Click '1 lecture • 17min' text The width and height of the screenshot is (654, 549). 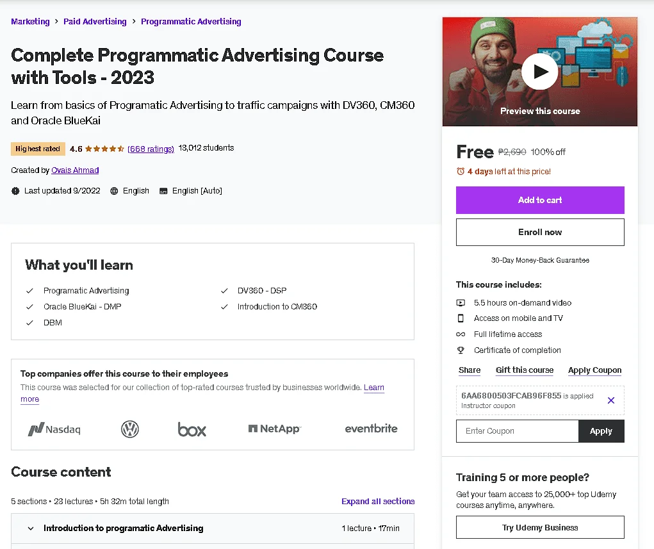tap(370, 529)
